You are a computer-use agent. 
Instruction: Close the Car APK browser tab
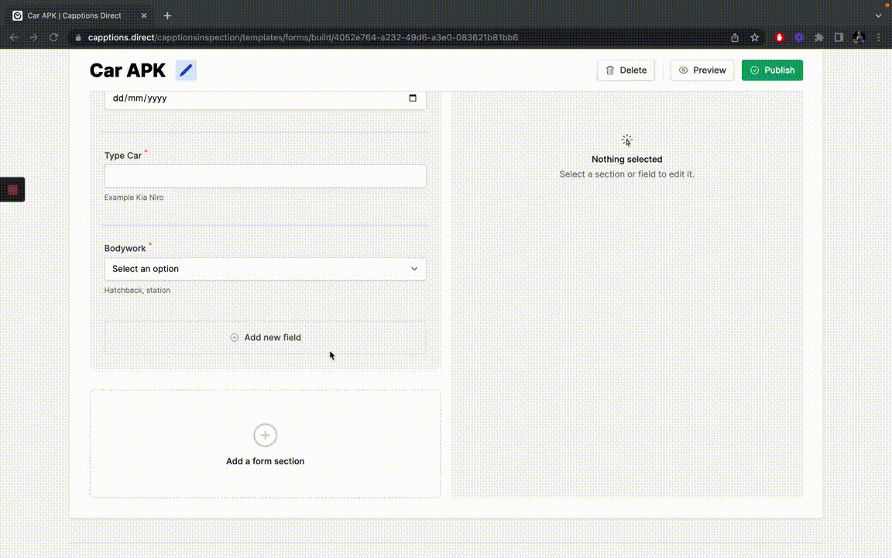coord(144,16)
